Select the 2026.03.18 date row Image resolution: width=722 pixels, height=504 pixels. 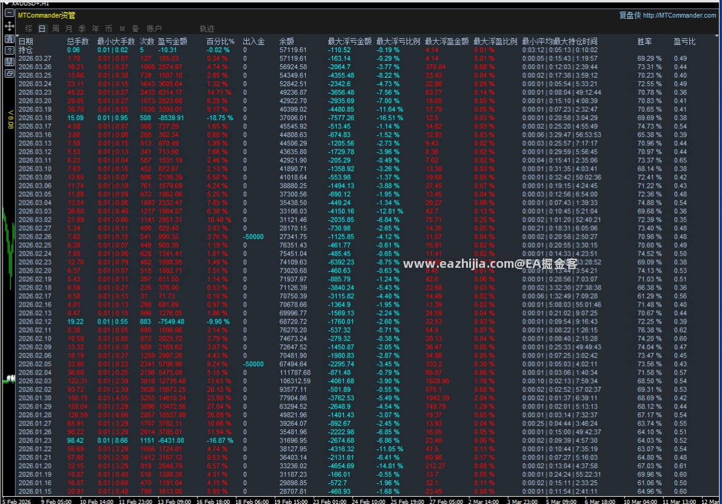(x=35, y=118)
